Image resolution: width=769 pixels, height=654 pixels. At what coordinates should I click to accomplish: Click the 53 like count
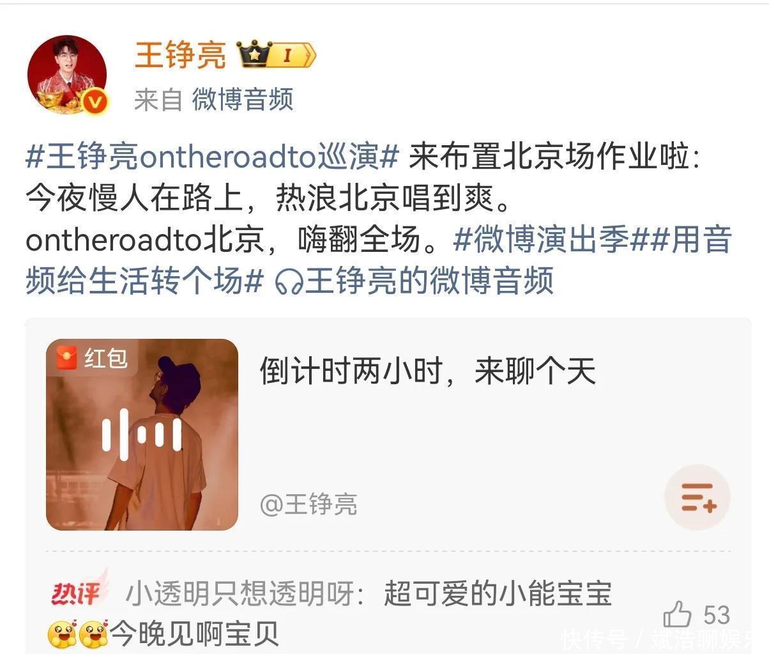(717, 615)
